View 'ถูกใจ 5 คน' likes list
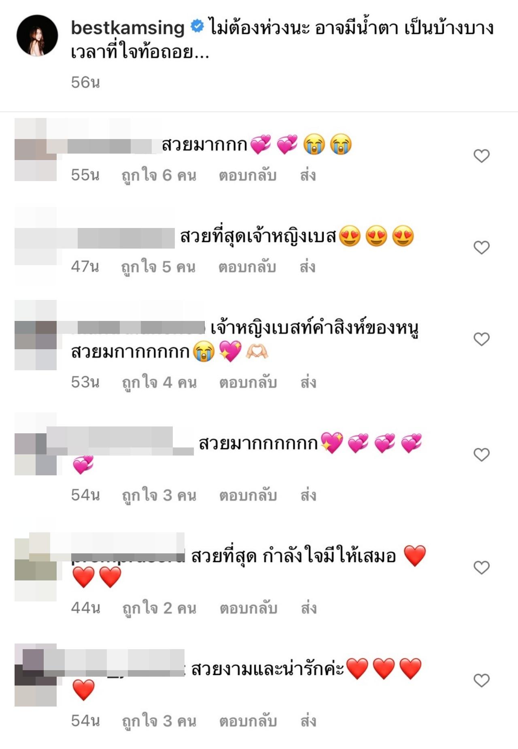 coord(159,267)
